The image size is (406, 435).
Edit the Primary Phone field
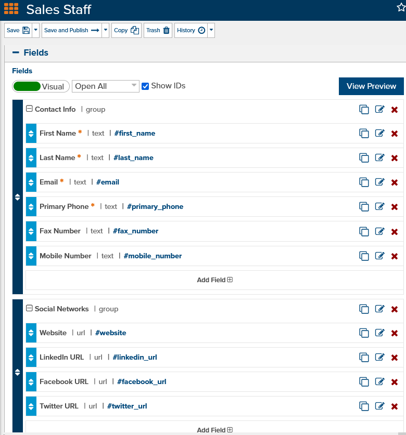[x=379, y=206]
